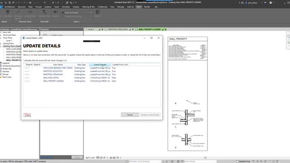The width and height of the screenshot is (290, 163).
Task: Open the Manage ribbon tab
Action: tap(121, 7)
